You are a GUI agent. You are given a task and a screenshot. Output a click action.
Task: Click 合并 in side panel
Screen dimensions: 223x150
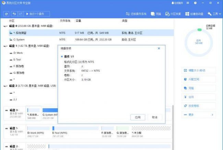(x=199, y=97)
